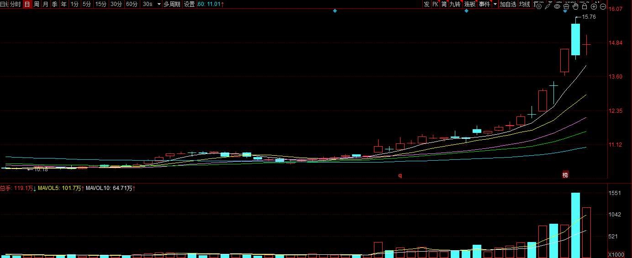Viewport: 632px width, 258px height.
Task: Click the tallest cyan volume bar
Action: tap(575, 225)
